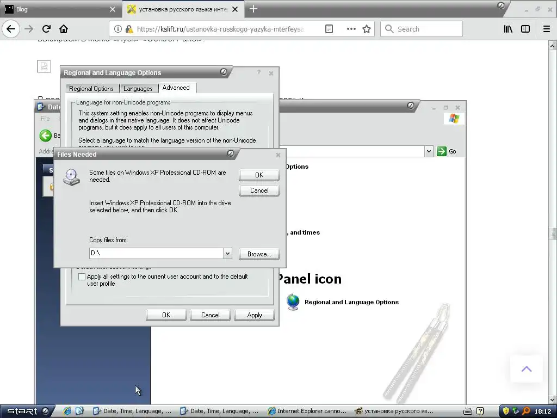Click Apply in Regional and Language Options

pyautogui.click(x=255, y=315)
